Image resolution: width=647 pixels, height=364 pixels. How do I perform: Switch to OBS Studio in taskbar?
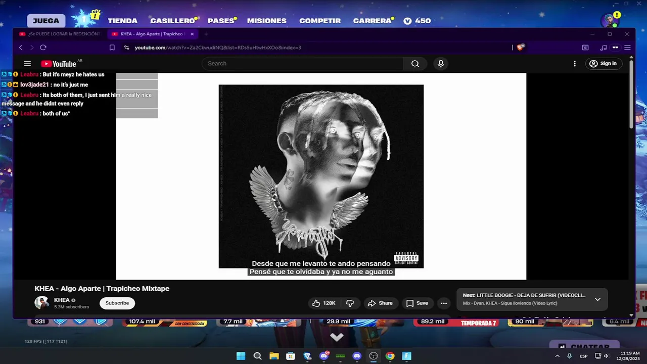click(374, 356)
